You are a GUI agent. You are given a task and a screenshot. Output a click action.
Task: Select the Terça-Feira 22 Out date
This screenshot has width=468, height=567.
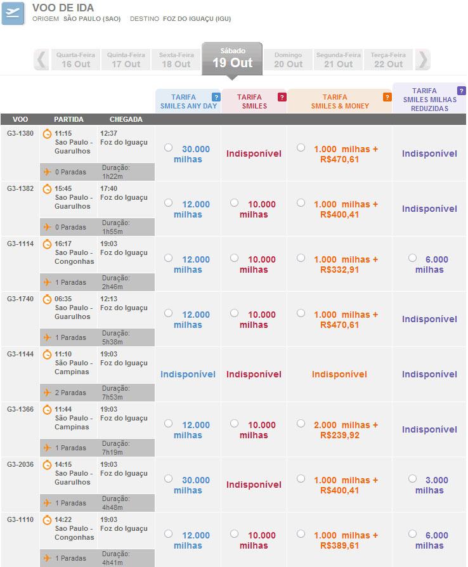tap(389, 60)
